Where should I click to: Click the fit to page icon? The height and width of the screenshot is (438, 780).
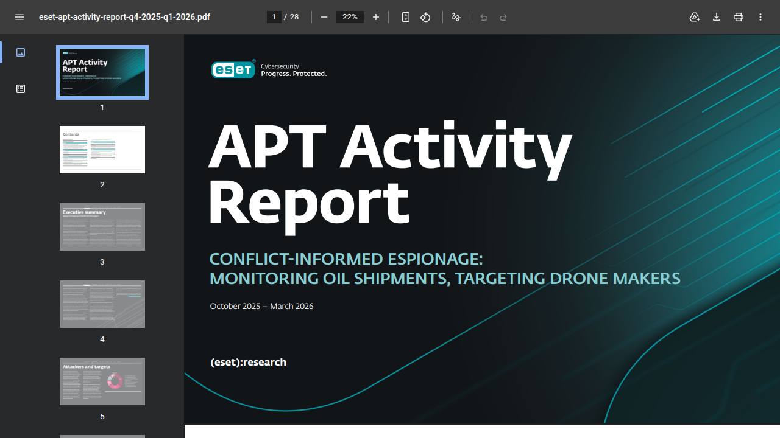click(x=406, y=17)
